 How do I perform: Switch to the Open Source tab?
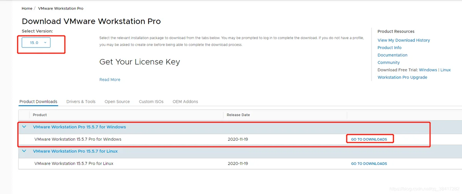117,102
